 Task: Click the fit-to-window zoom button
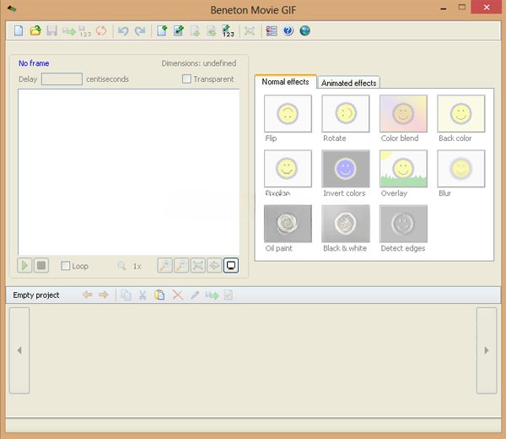tap(198, 266)
